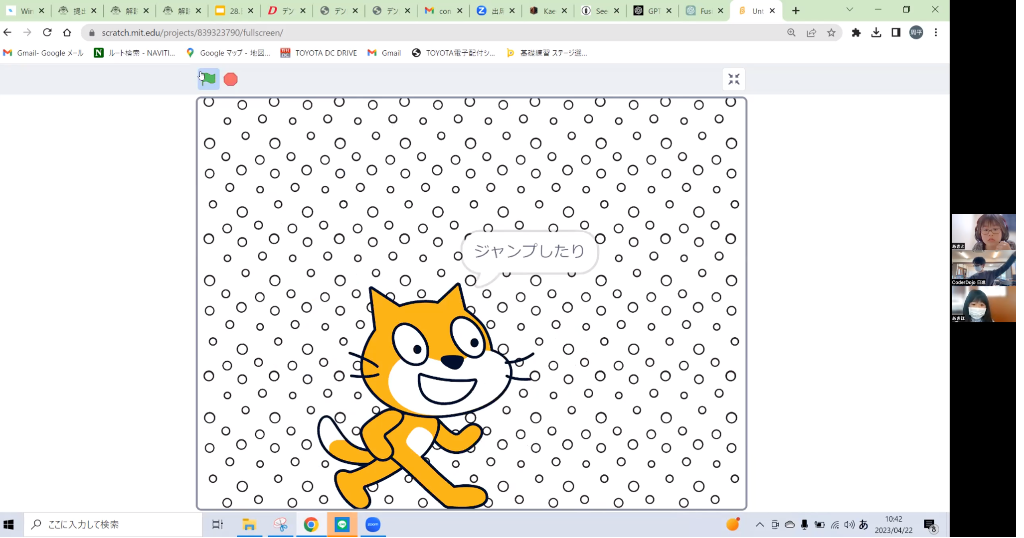Open the clock and calendar flyout
The height and width of the screenshot is (538, 1024).
pos(893,525)
